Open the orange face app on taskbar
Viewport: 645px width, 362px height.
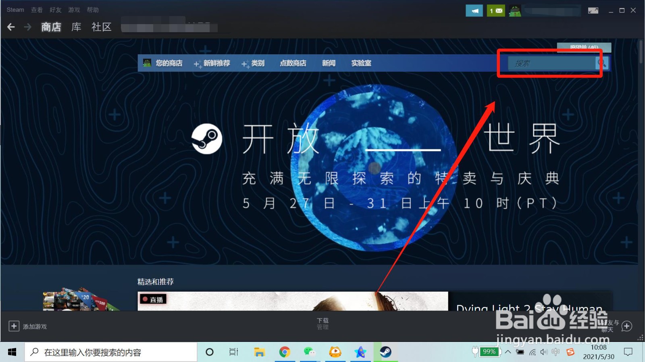point(335,352)
